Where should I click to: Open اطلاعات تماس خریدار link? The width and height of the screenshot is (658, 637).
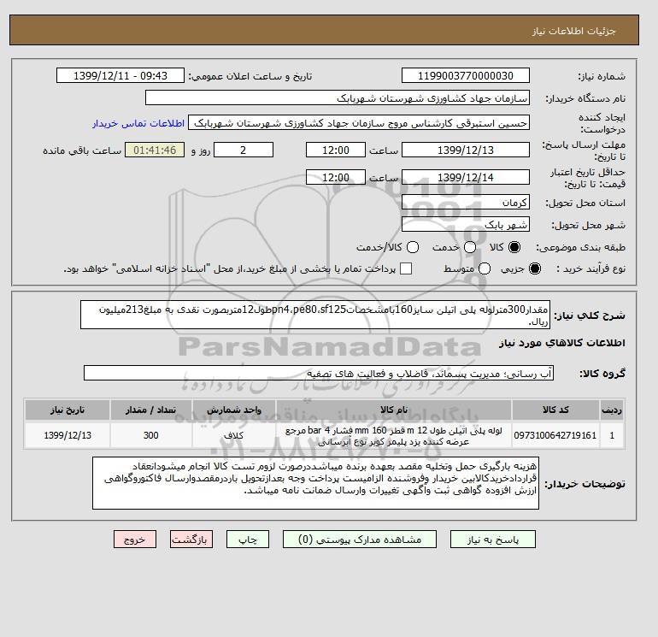point(138,123)
